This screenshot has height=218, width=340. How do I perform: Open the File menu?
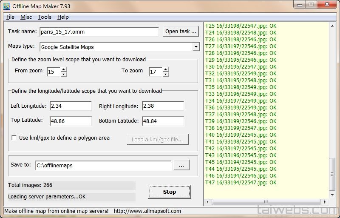(x=10, y=17)
